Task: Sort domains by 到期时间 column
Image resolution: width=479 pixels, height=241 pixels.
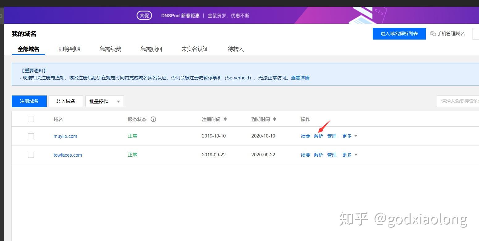Action: pos(275,119)
